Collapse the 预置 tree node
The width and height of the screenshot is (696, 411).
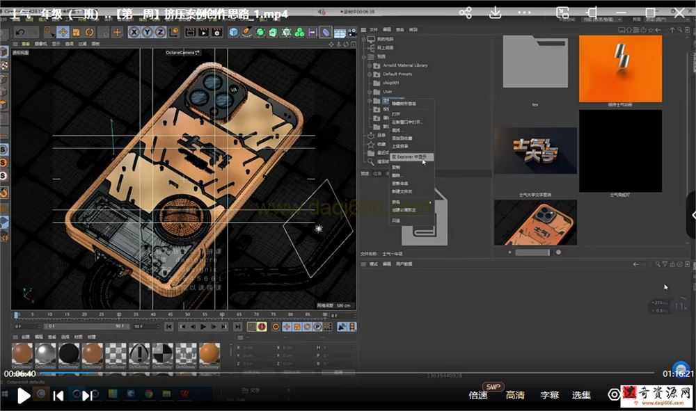pyautogui.click(x=363, y=57)
